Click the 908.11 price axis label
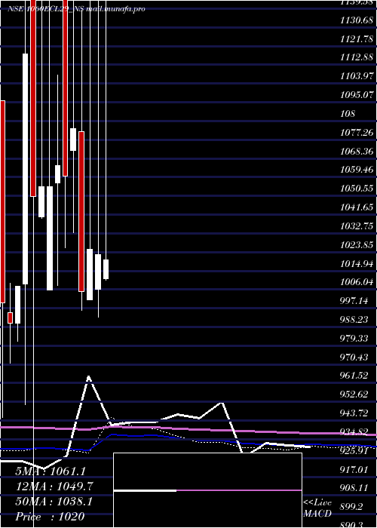Screen dimensions: 377x528 coord(354,487)
